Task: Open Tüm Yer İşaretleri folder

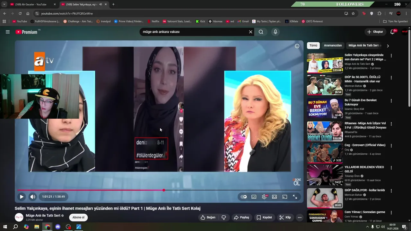Action: pyautogui.click(x=396, y=21)
